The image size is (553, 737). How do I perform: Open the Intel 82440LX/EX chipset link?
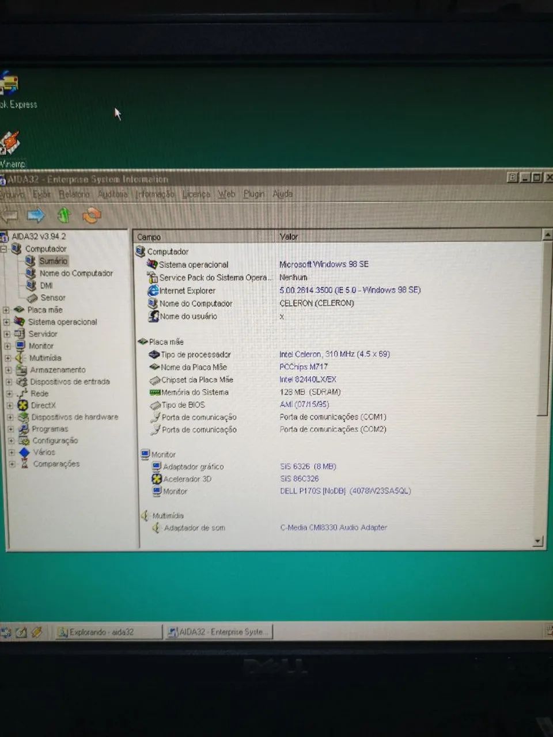(x=308, y=379)
